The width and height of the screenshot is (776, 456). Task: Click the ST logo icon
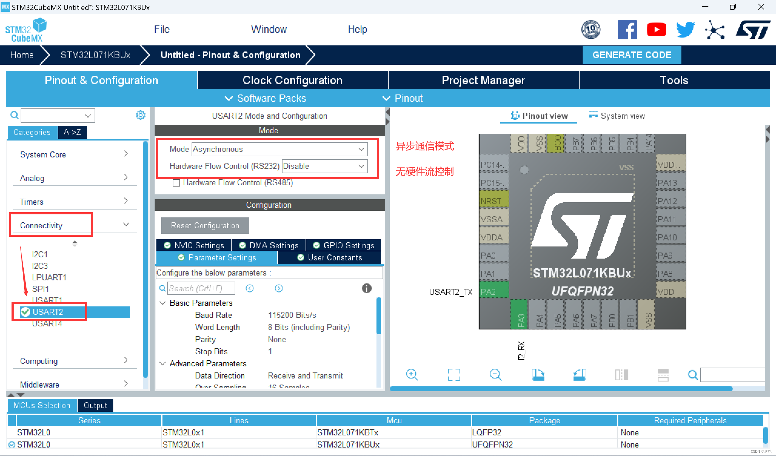[753, 30]
